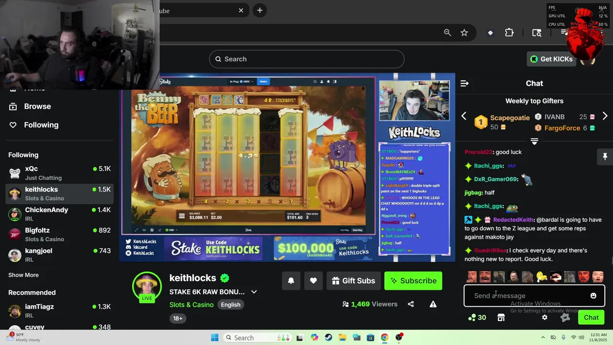613x345 pixels.
Task: Open ChickenAndy channel in sidebar
Action: point(60,214)
